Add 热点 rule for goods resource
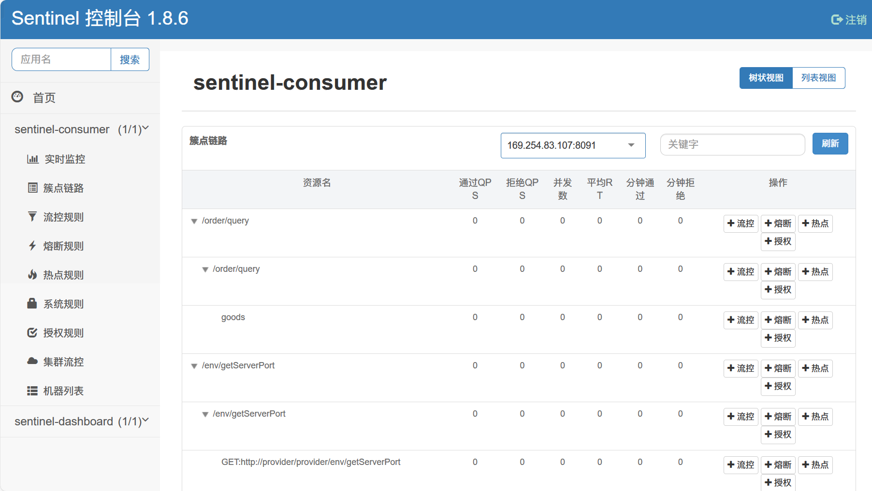This screenshot has width=872, height=491. click(815, 320)
